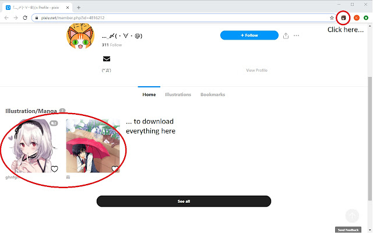Like the red umbrella illustration heart

pos(115,169)
